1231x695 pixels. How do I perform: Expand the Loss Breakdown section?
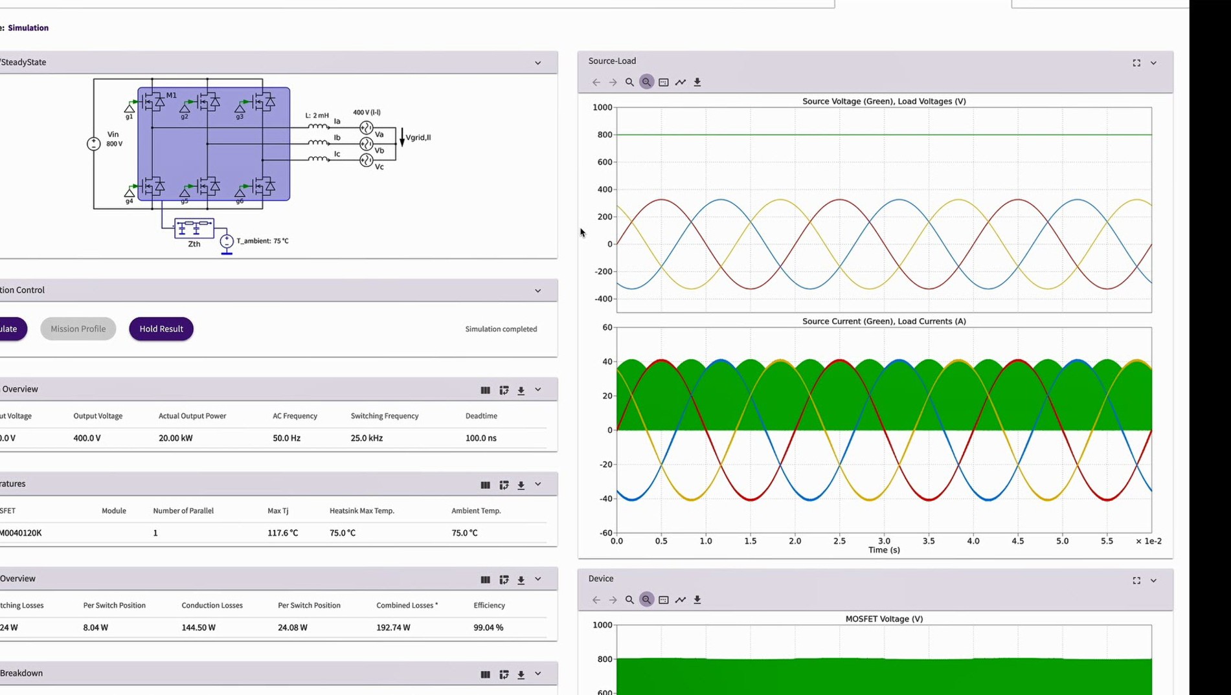click(538, 674)
